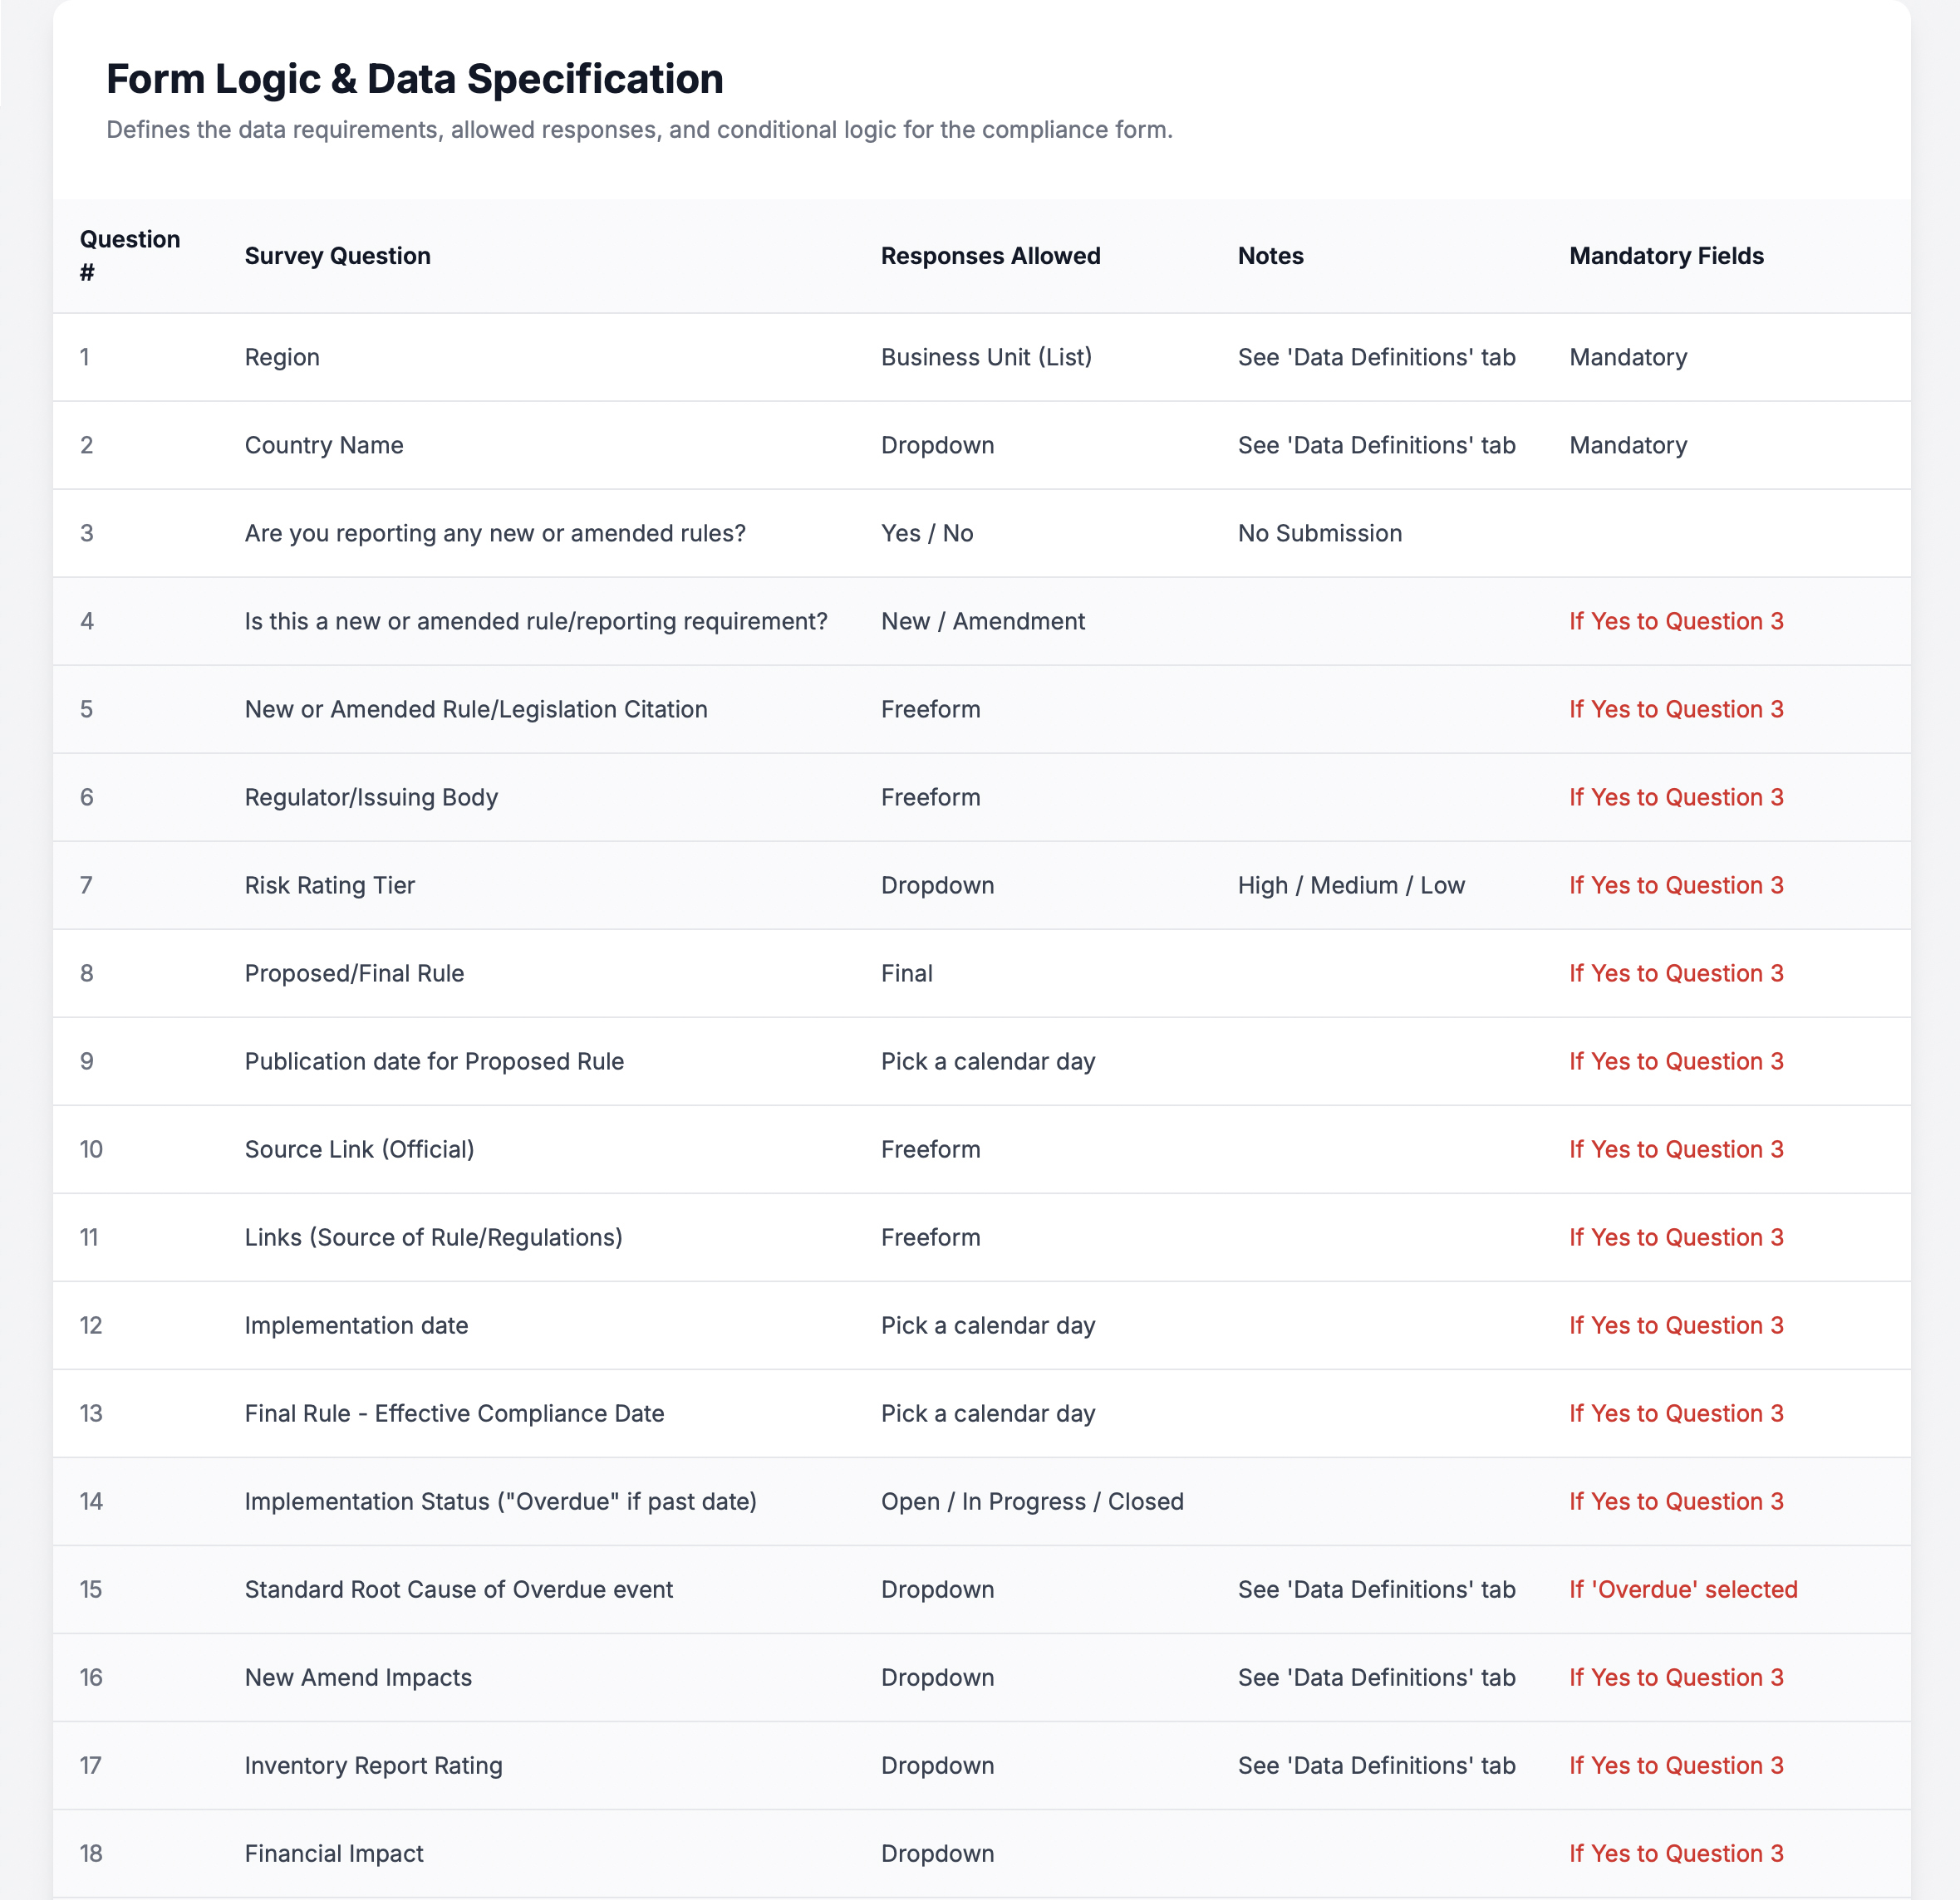
Task: Click the question number '7' cell
Action: pos(86,884)
